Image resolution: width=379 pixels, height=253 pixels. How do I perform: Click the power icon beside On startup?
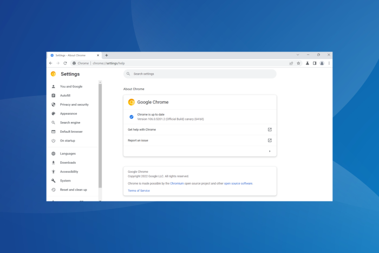pos(54,140)
